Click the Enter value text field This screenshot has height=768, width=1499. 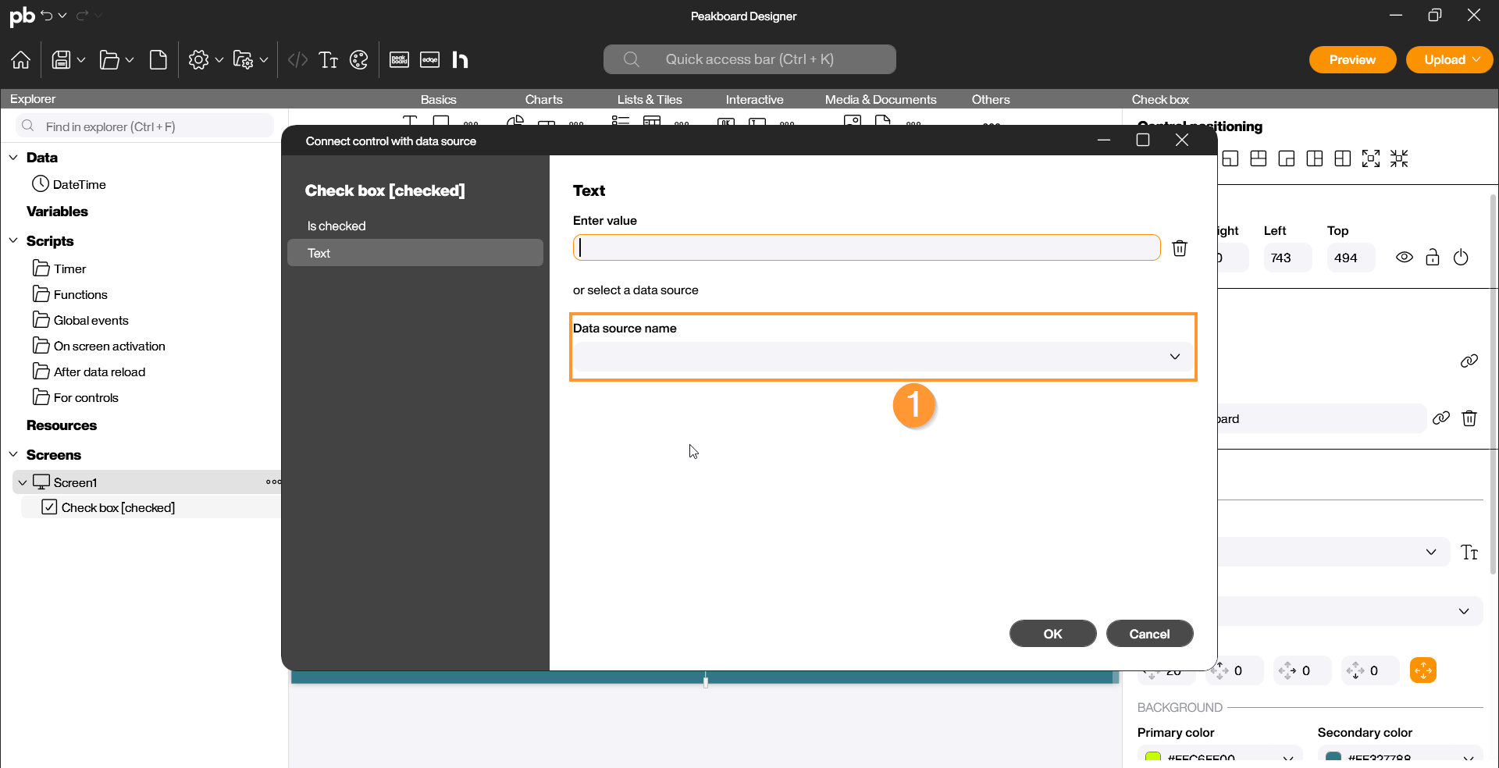867,248
